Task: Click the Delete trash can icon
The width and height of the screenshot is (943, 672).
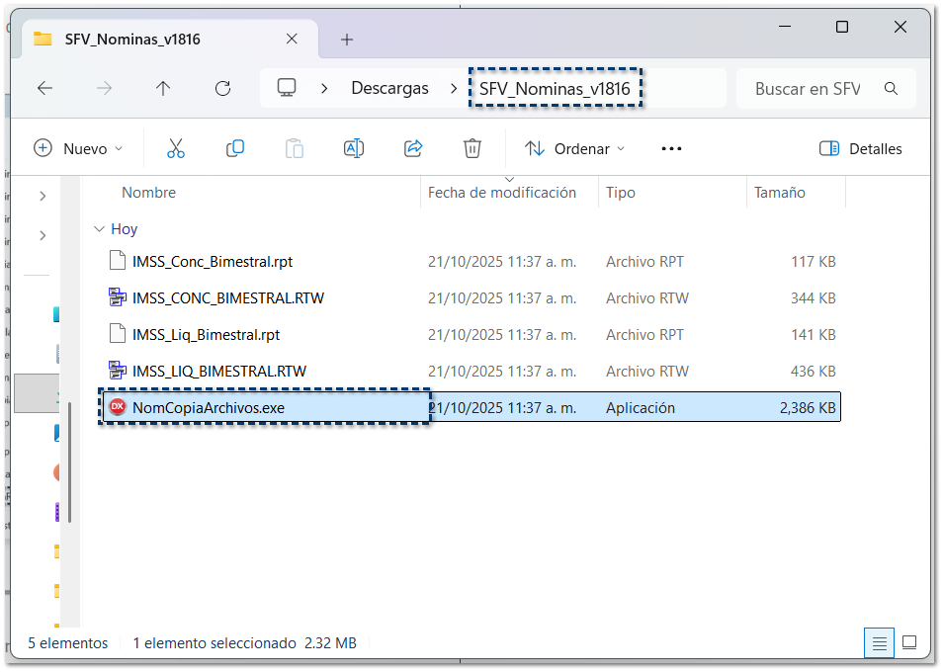Action: (472, 148)
